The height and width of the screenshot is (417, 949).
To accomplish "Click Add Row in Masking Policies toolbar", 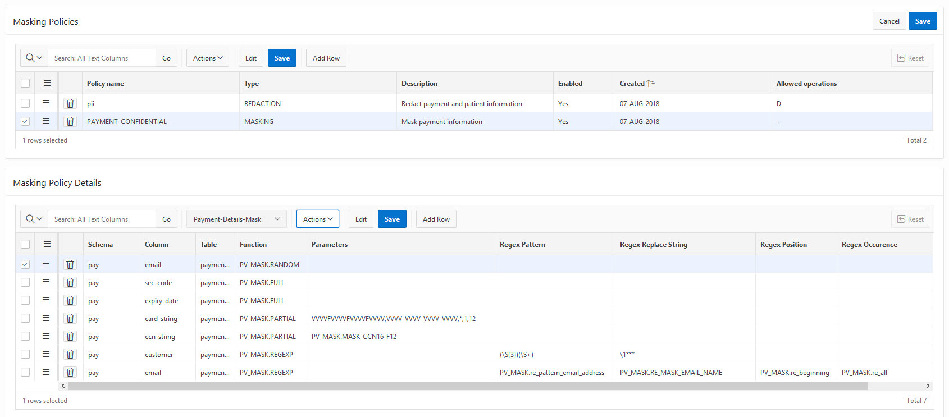I will pos(326,58).
